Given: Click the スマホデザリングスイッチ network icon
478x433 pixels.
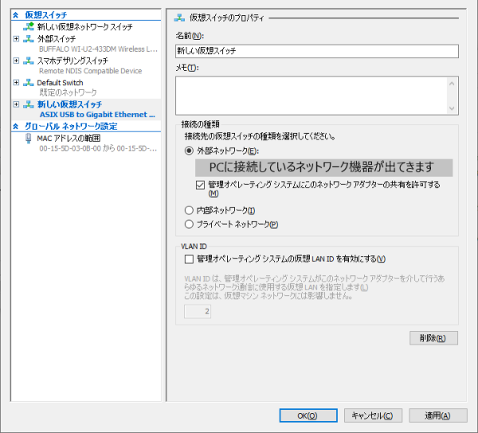Looking at the screenshot, I should (x=29, y=61).
